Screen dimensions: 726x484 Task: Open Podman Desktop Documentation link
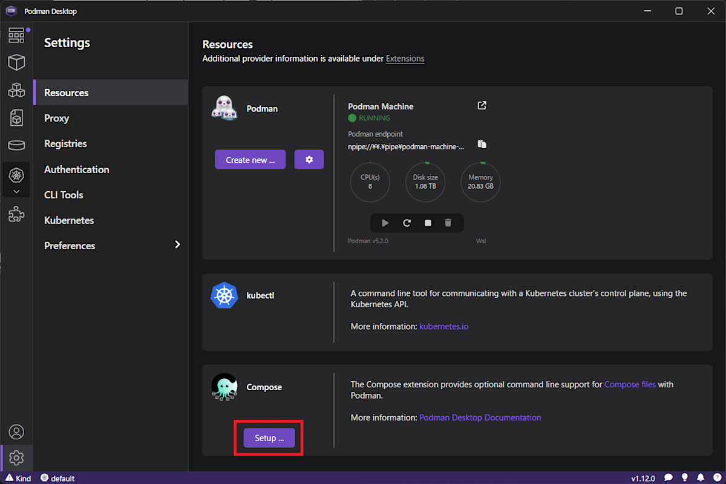pos(480,417)
